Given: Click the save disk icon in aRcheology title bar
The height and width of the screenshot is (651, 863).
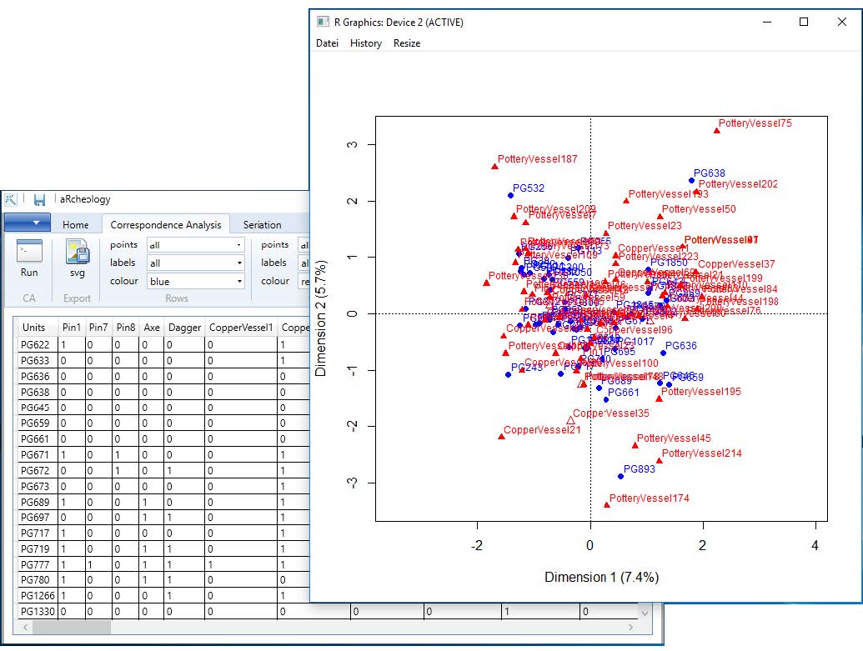Looking at the screenshot, I should 39,200.
